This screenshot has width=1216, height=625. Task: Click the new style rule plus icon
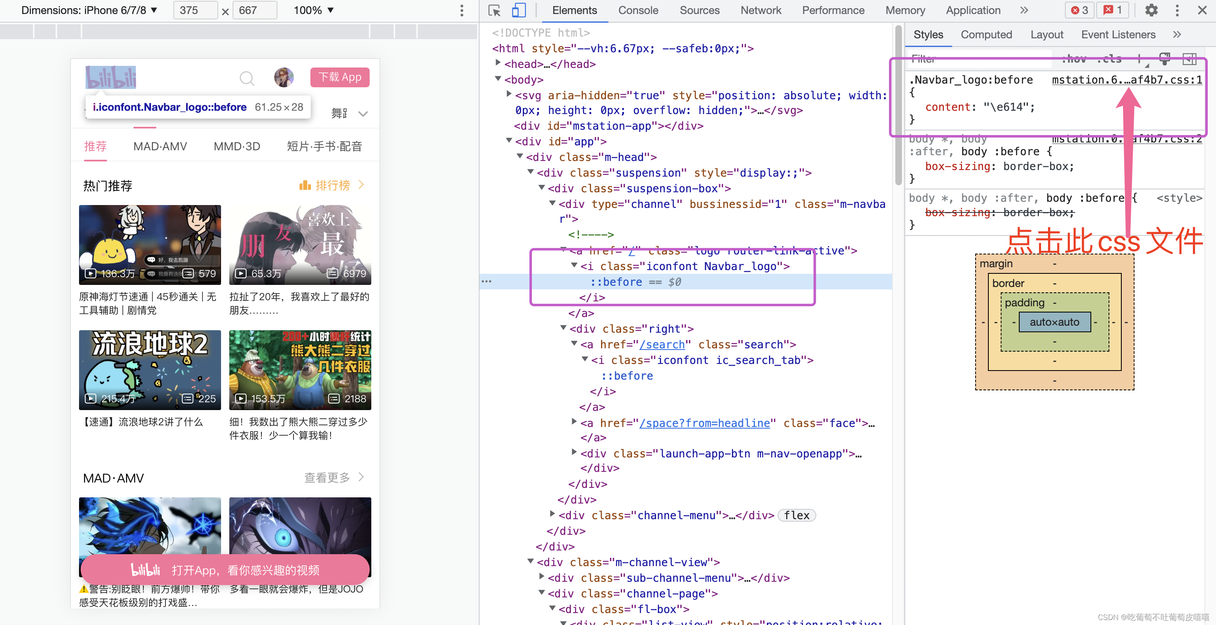pos(1139,59)
